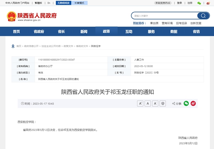Open 服务 navigation tab
Screen dimensions: 214x149
click(151, 32)
